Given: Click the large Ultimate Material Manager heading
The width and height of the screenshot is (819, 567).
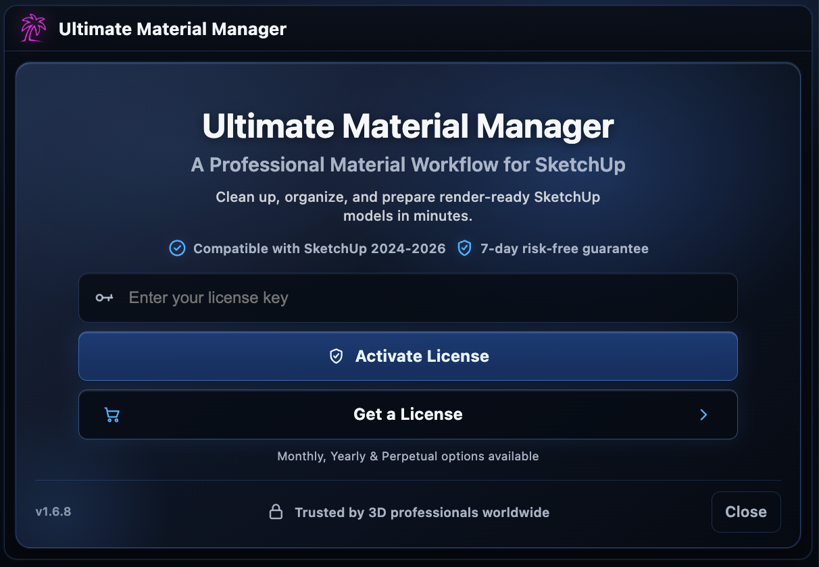Looking at the screenshot, I should [408, 126].
